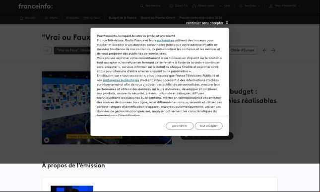Play the video thumbnail
Image resolution: width=320 pixels, height=192 pixels.
(x=47, y=140)
